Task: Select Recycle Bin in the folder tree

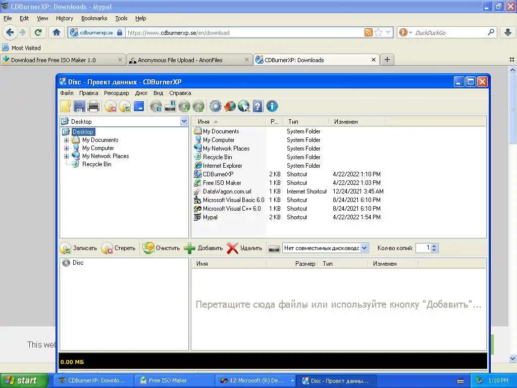Action: coord(96,164)
